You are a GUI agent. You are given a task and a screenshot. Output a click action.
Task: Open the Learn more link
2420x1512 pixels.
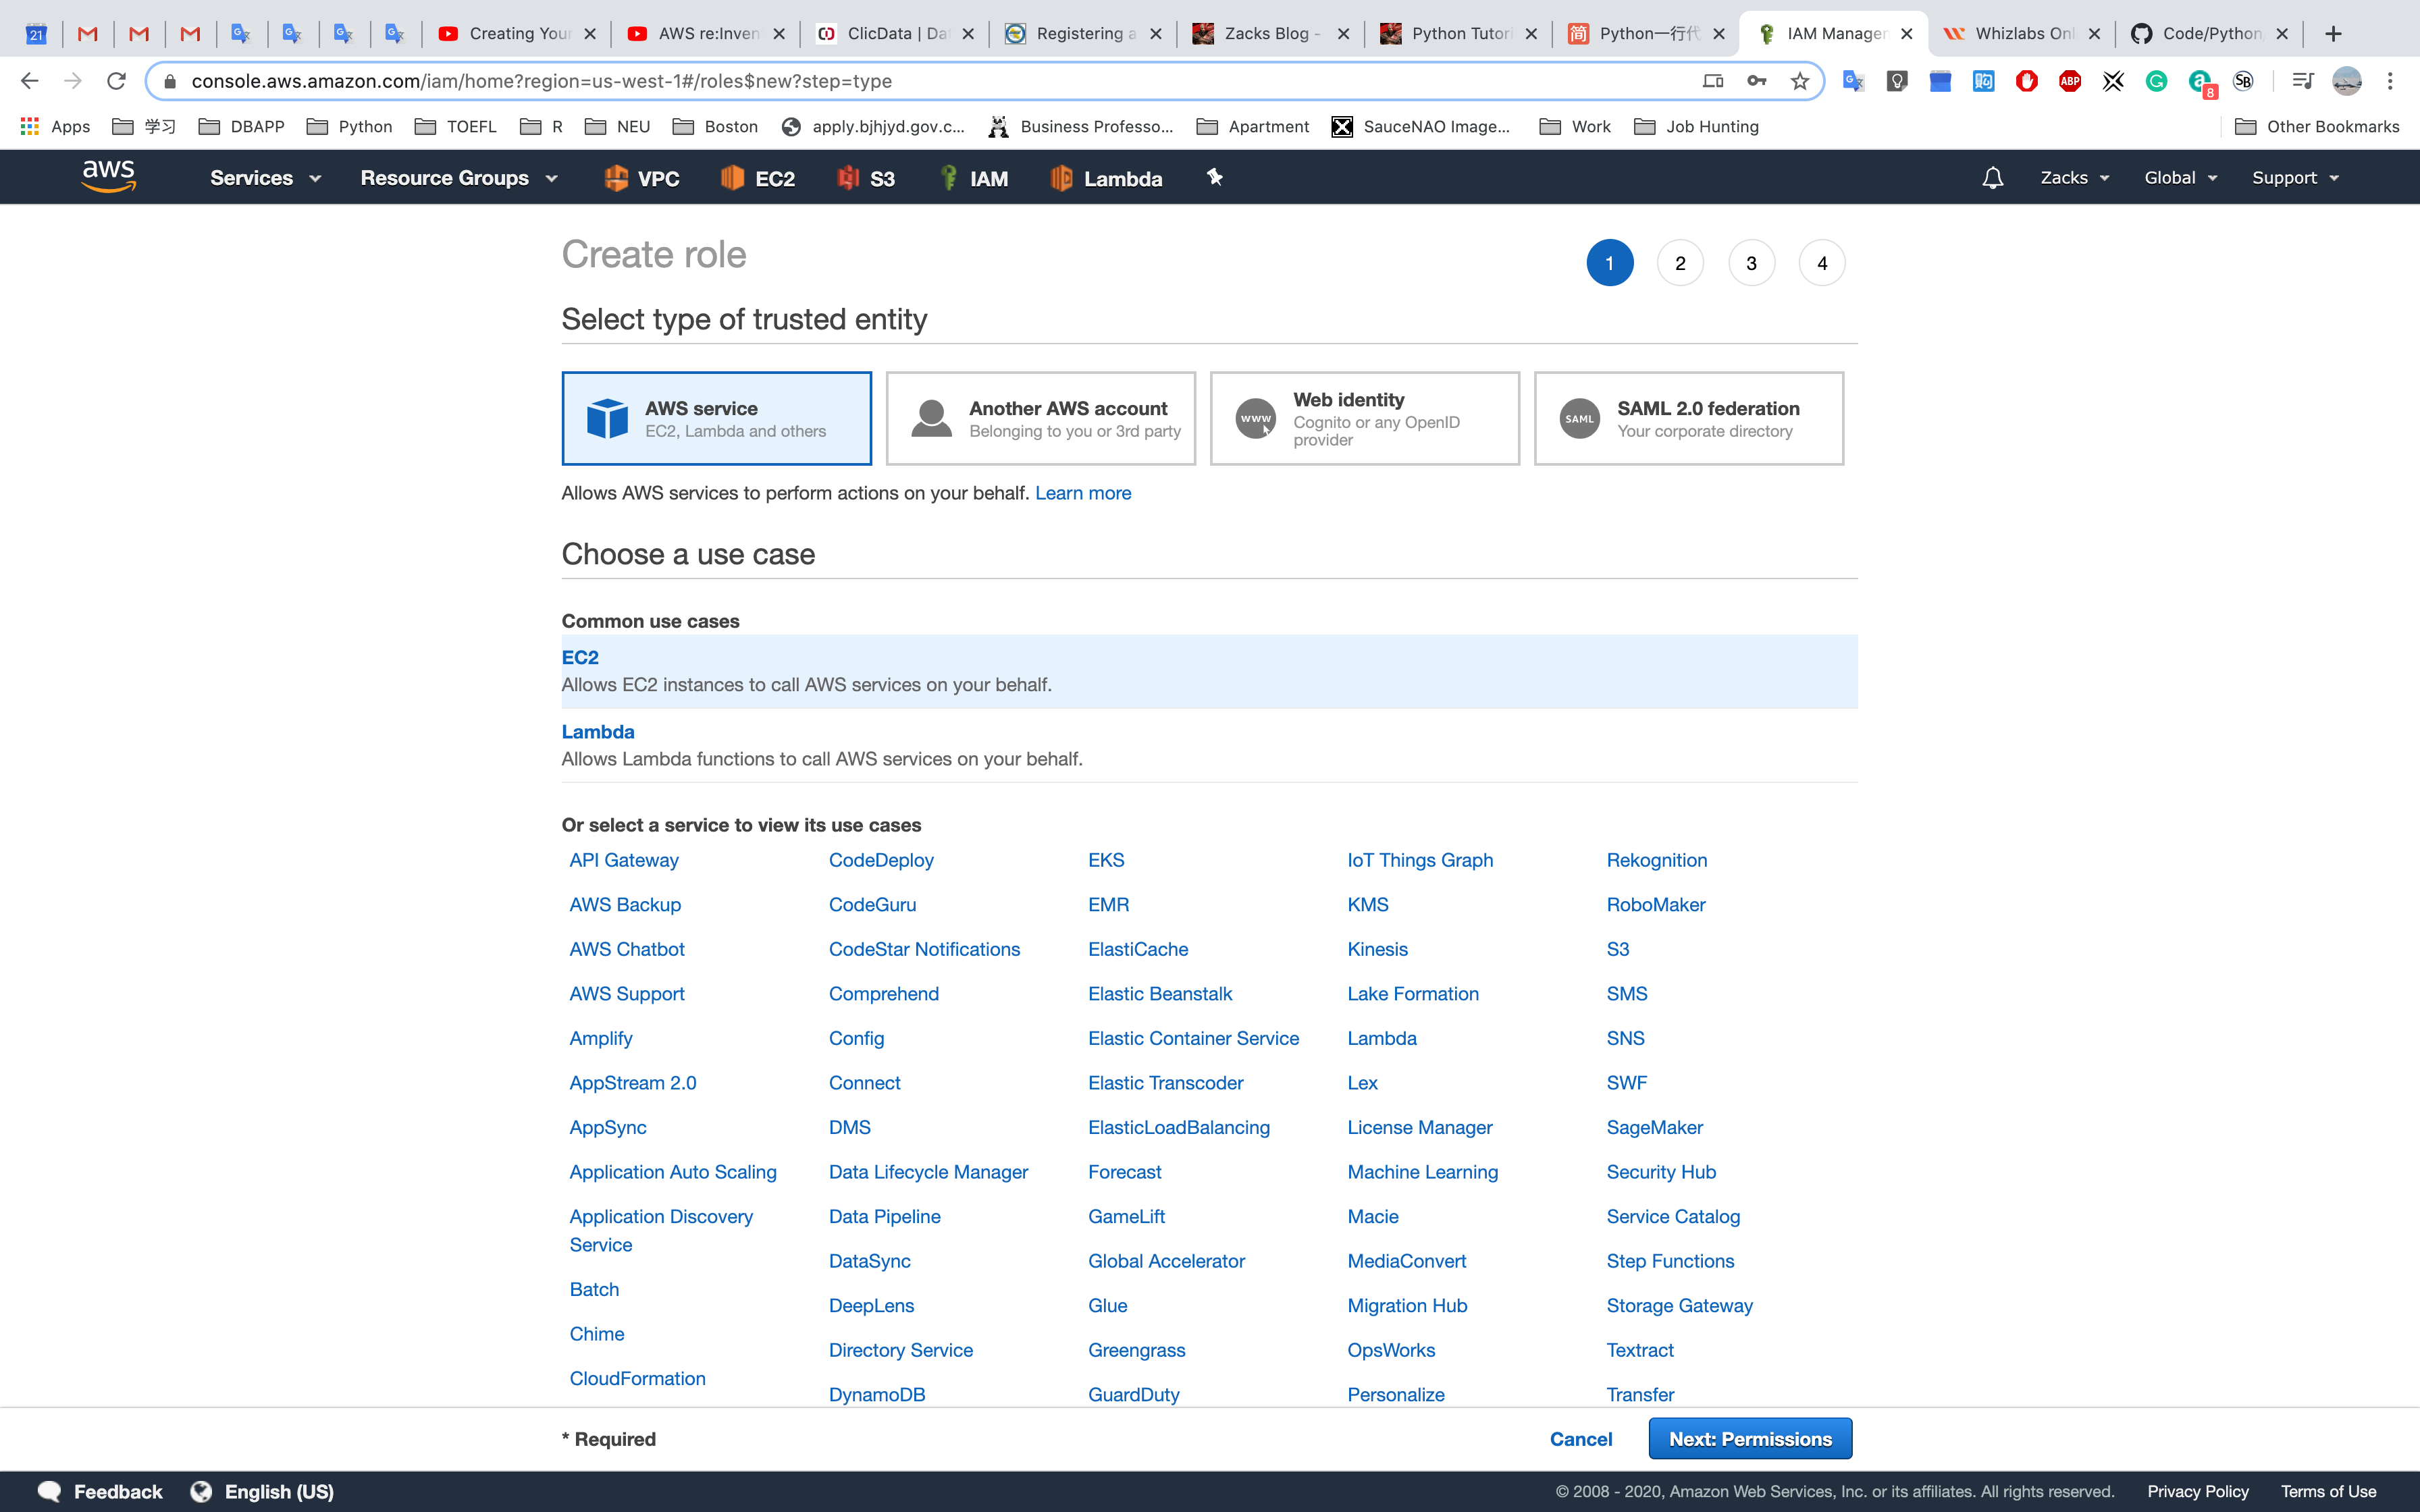[1082, 493]
